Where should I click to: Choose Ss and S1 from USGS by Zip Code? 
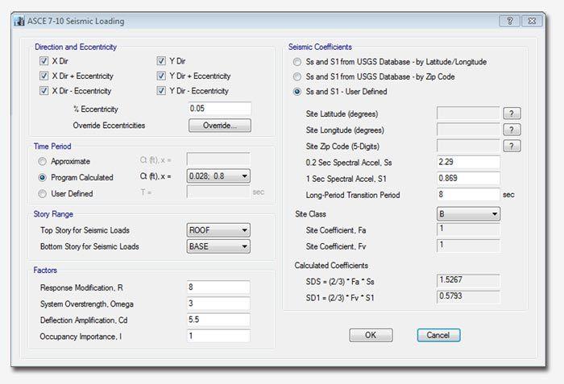(297, 76)
